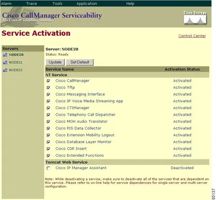
Task: Open the Trace menu
Action: click(31, 3)
